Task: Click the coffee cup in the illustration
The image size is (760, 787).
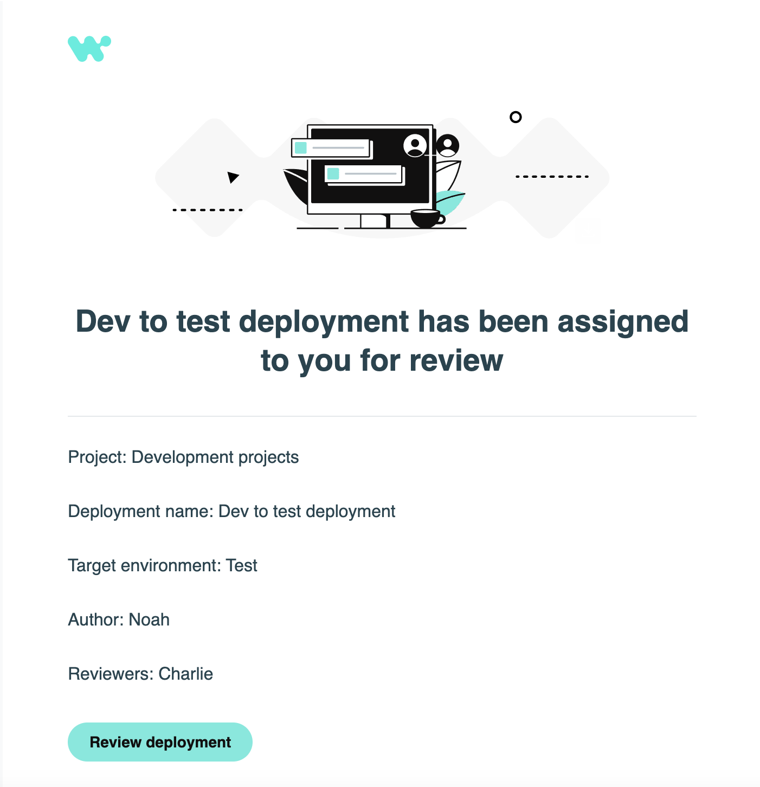Action: point(424,217)
